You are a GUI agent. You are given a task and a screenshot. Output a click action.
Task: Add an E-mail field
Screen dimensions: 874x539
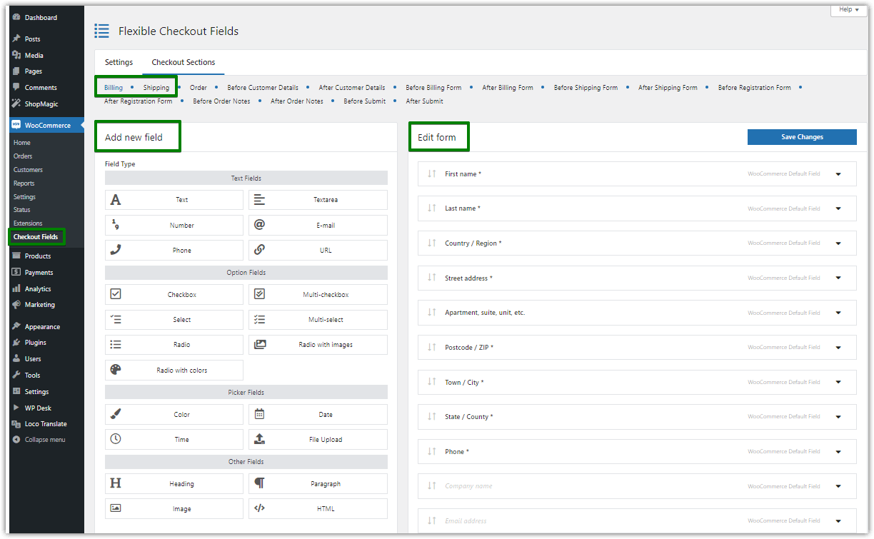coord(318,225)
